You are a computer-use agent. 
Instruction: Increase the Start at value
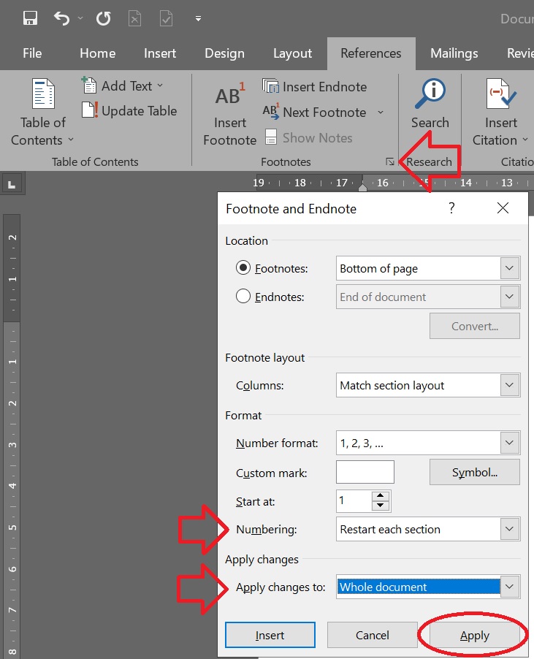pyautogui.click(x=380, y=496)
